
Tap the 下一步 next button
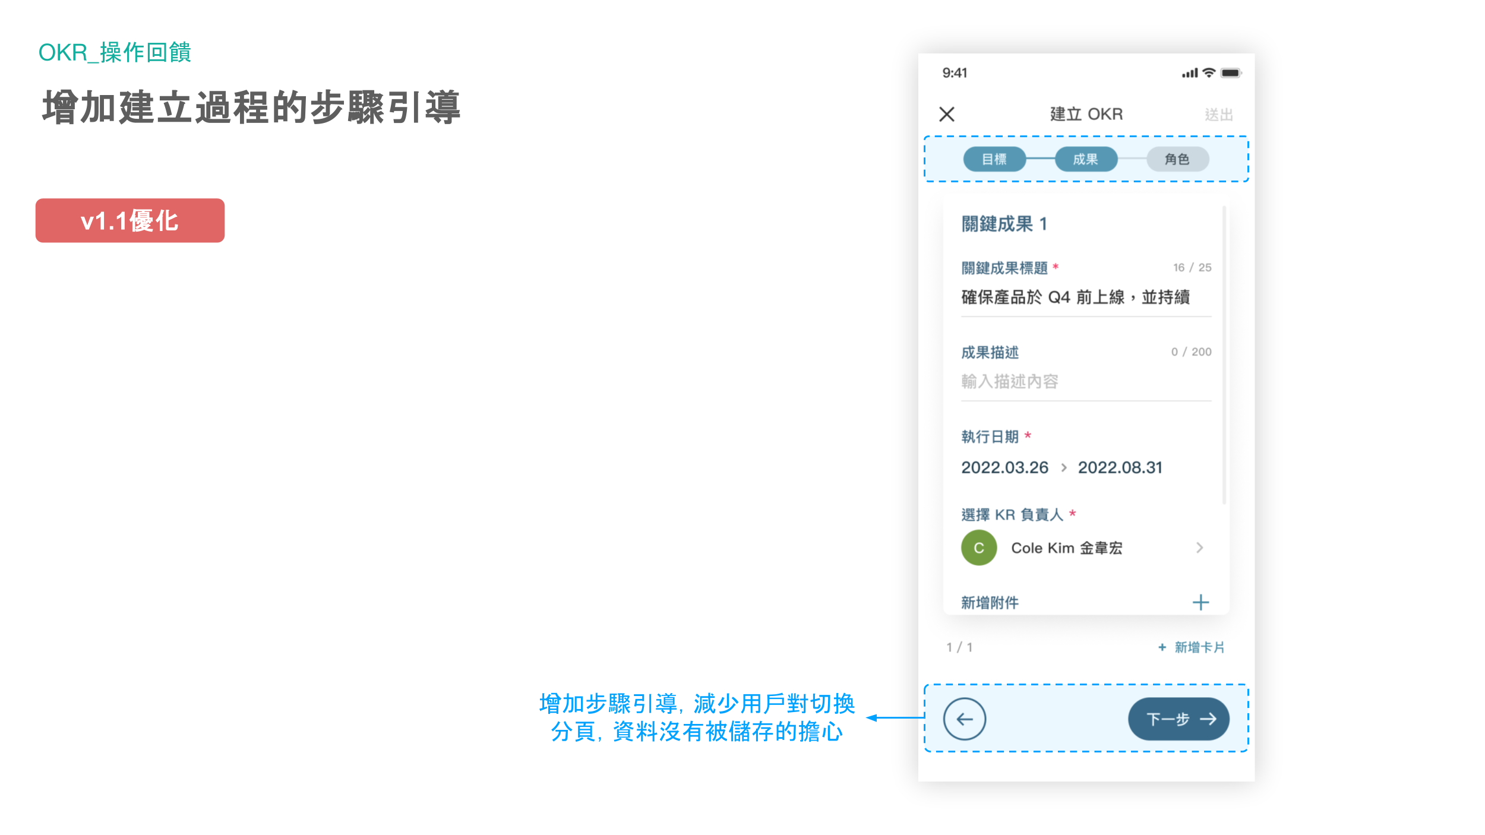point(1178,719)
